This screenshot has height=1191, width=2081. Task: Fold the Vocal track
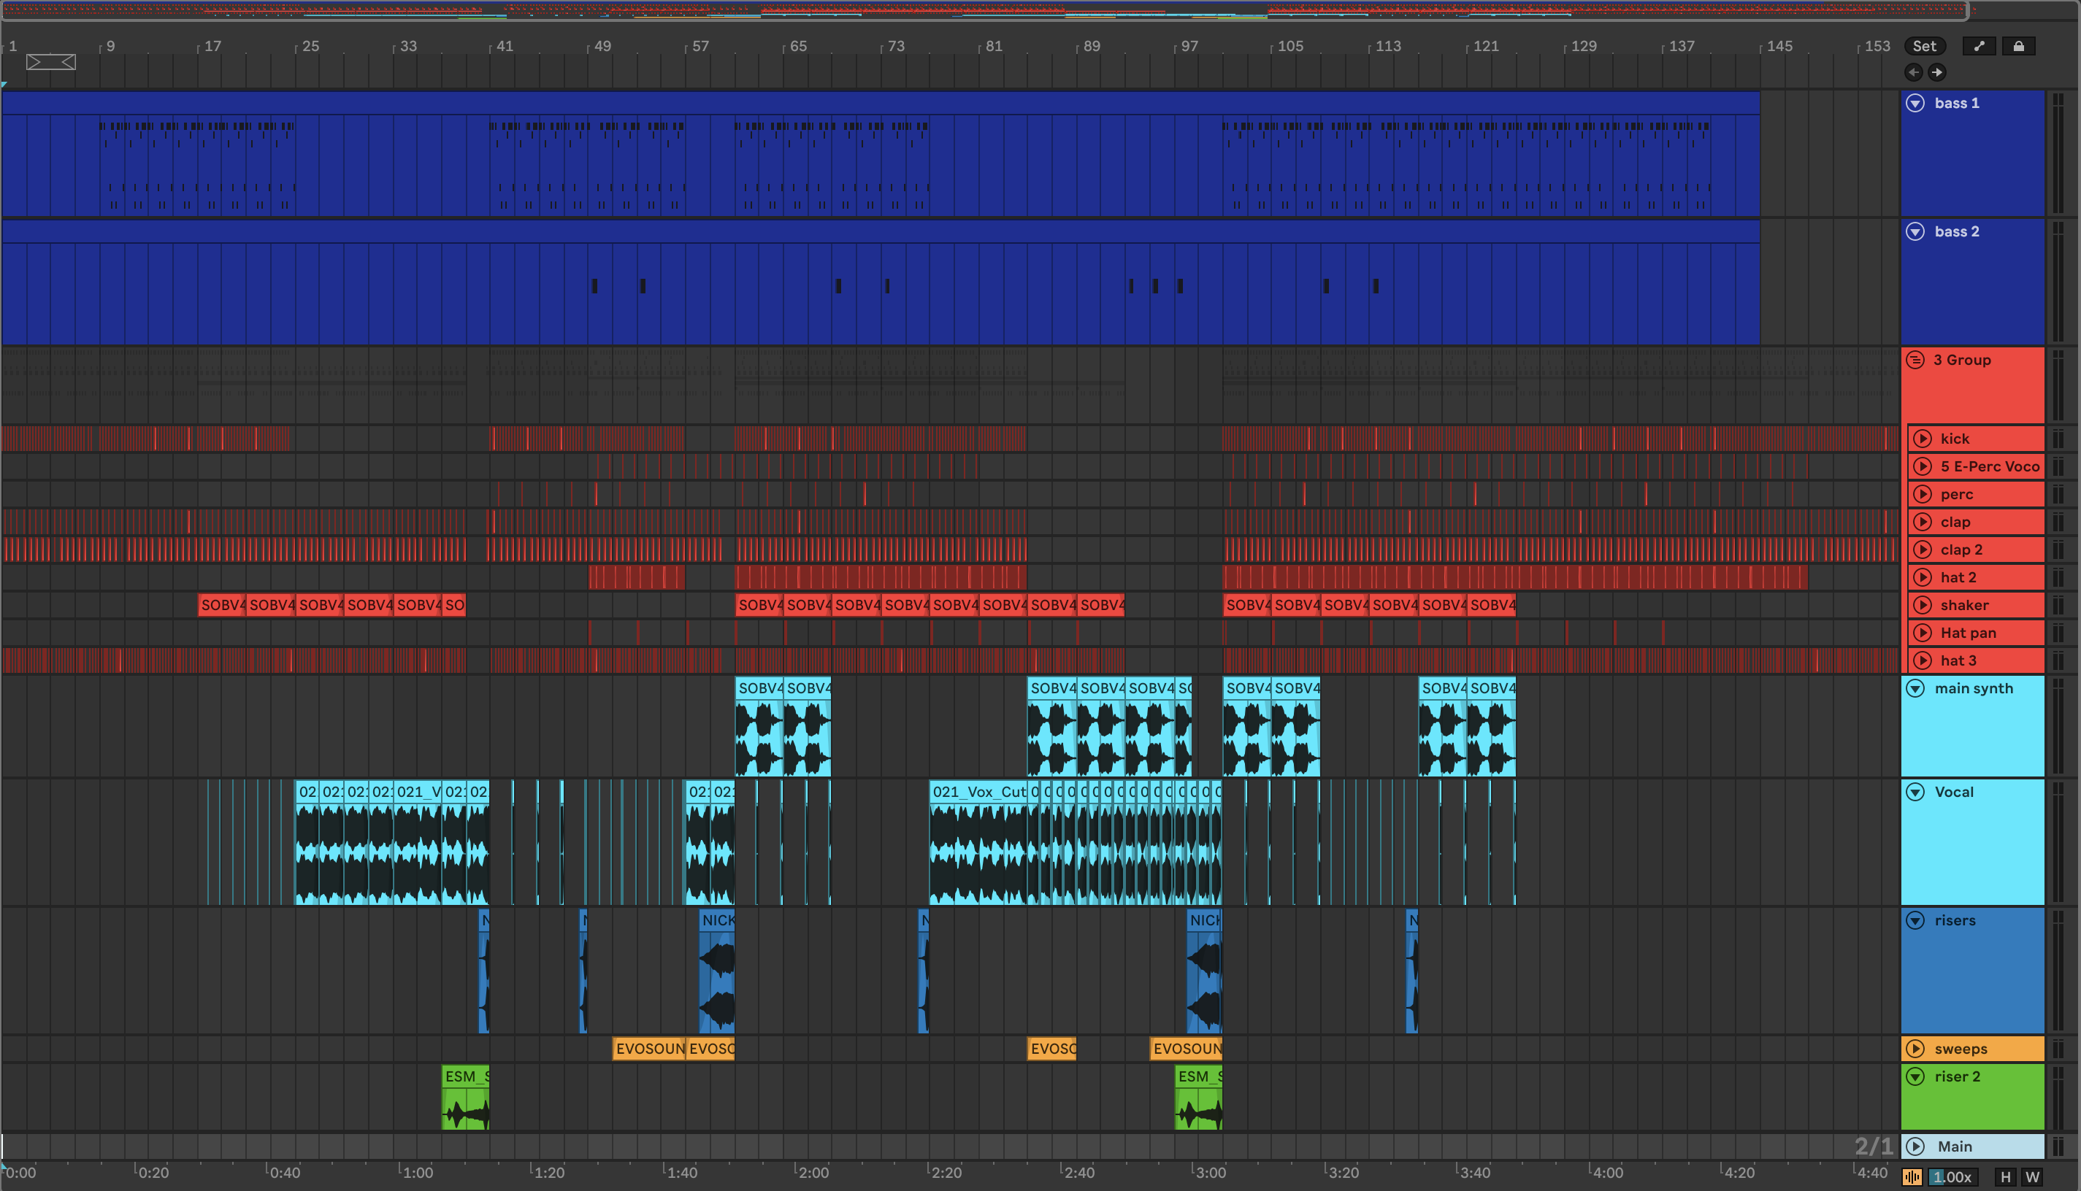pos(1915,792)
